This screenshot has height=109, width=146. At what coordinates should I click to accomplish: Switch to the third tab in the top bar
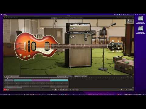[x=67, y=18]
